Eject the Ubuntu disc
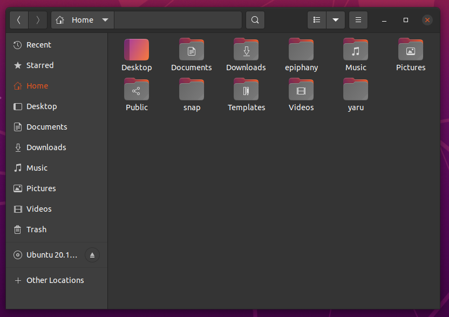Screen dimensions: 449x317 (92, 255)
